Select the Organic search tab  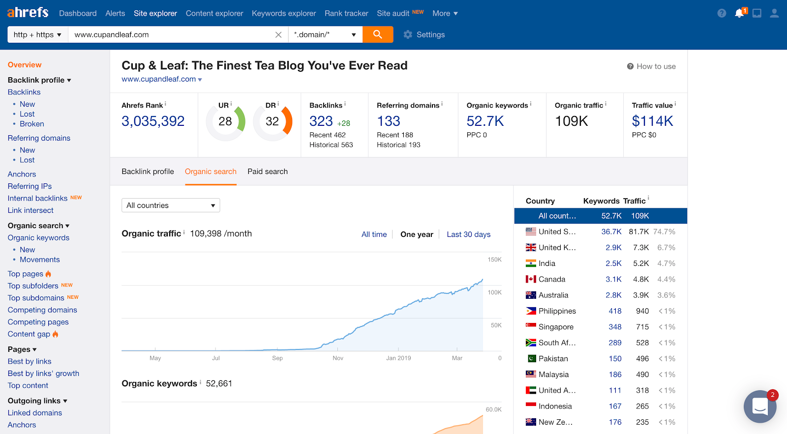(211, 172)
